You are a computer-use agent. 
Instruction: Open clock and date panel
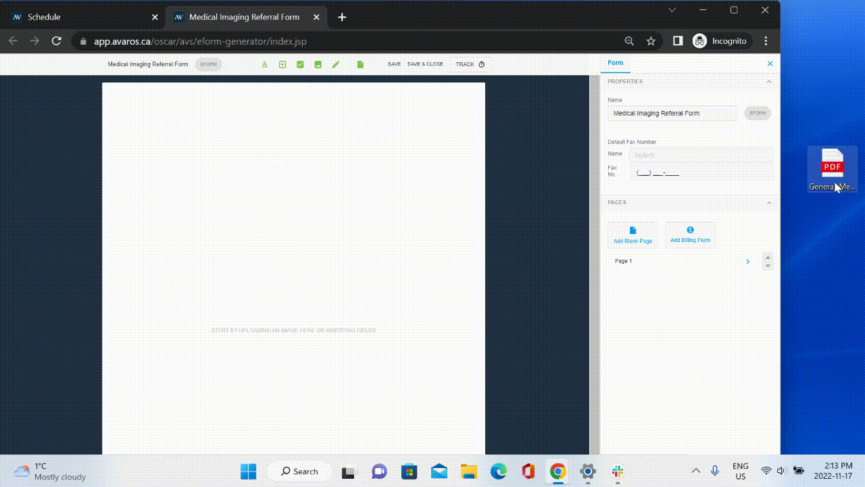833,471
